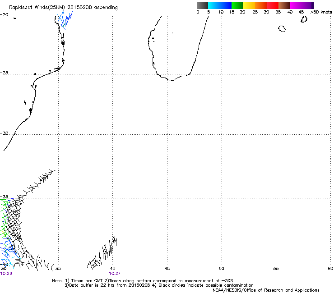Choose the dark purple 45-50 knots band

308,5
